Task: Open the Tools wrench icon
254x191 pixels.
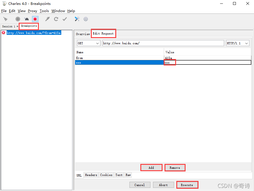Action: pyautogui.click(x=77, y=19)
